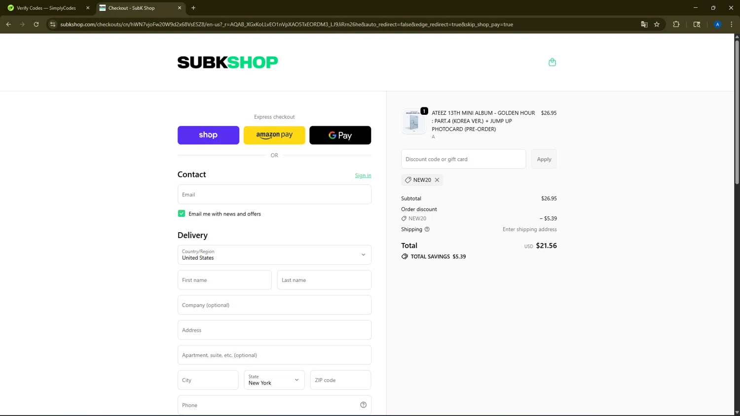Open a new browser tab
The width and height of the screenshot is (740, 416).
(193, 8)
